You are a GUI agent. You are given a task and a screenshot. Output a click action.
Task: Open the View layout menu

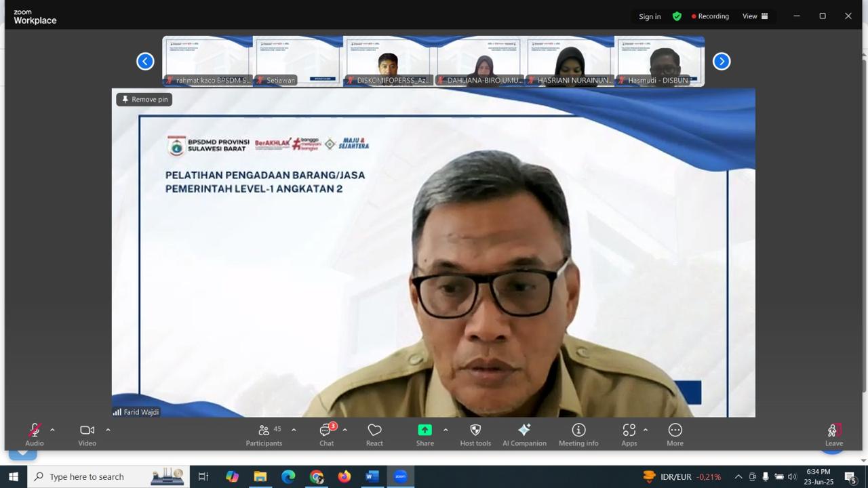(x=755, y=16)
